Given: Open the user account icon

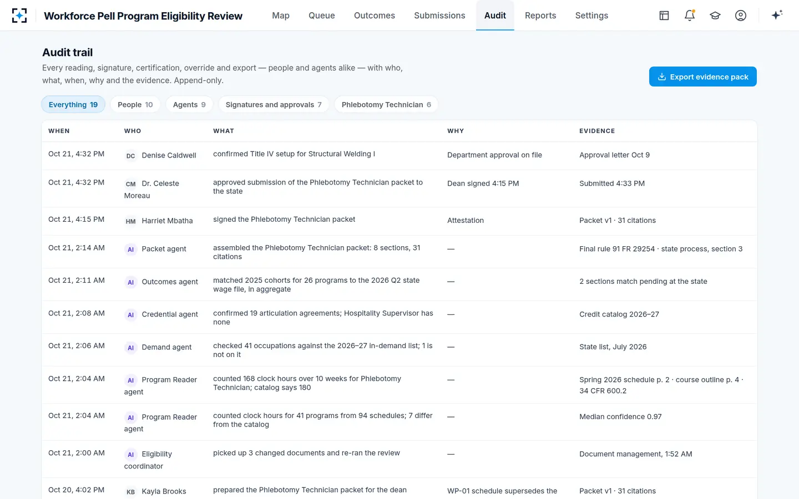Looking at the screenshot, I should [741, 16].
